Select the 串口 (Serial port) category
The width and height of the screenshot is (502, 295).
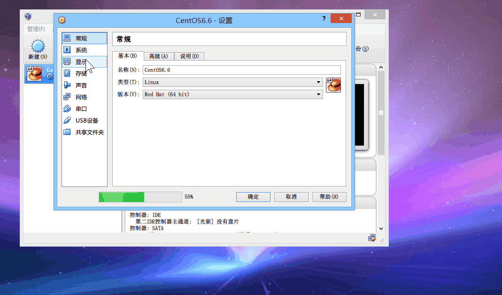pyautogui.click(x=81, y=109)
